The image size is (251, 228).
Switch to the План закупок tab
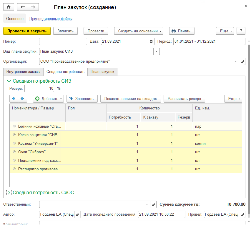click(x=102, y=71)
